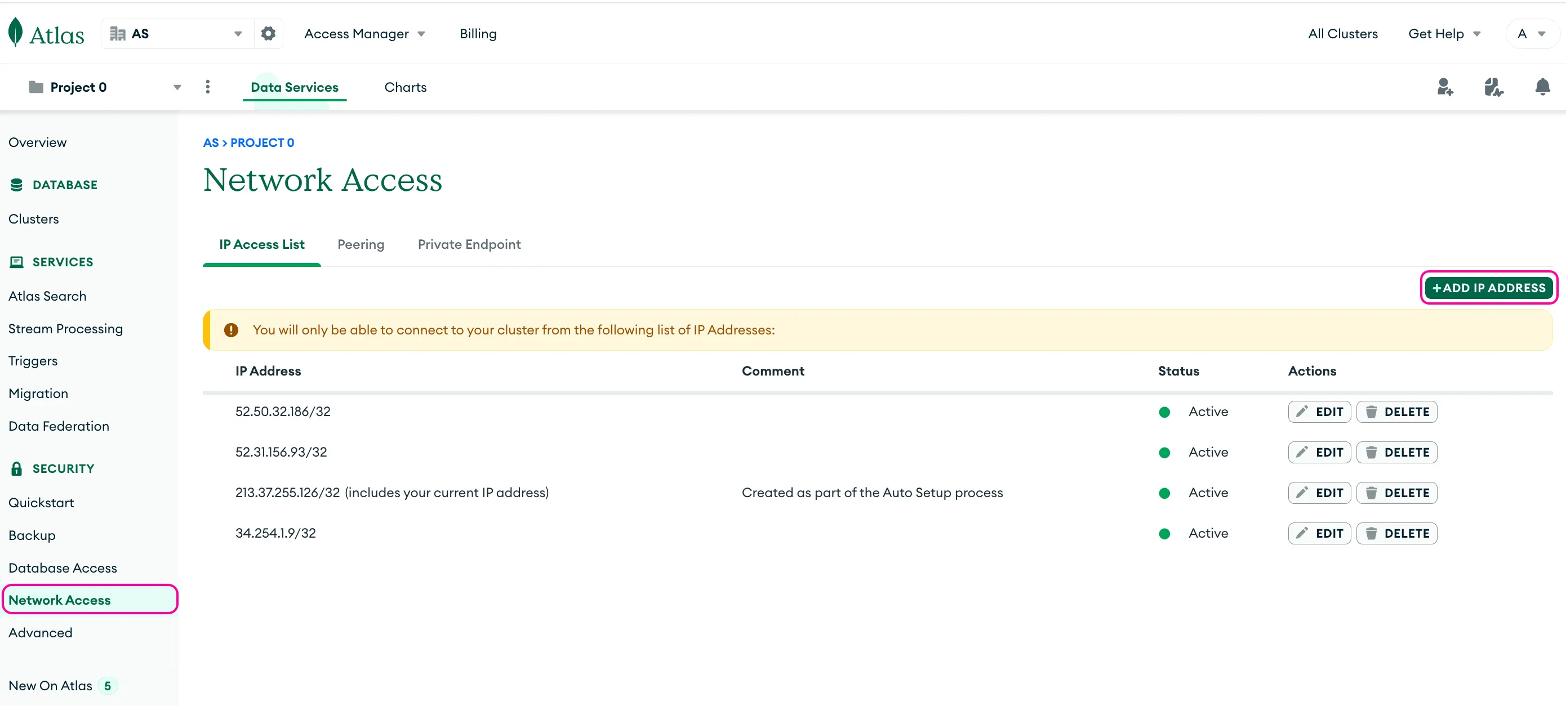
Task: Open Data Federation in the sidebar
Action: [59, 426]
